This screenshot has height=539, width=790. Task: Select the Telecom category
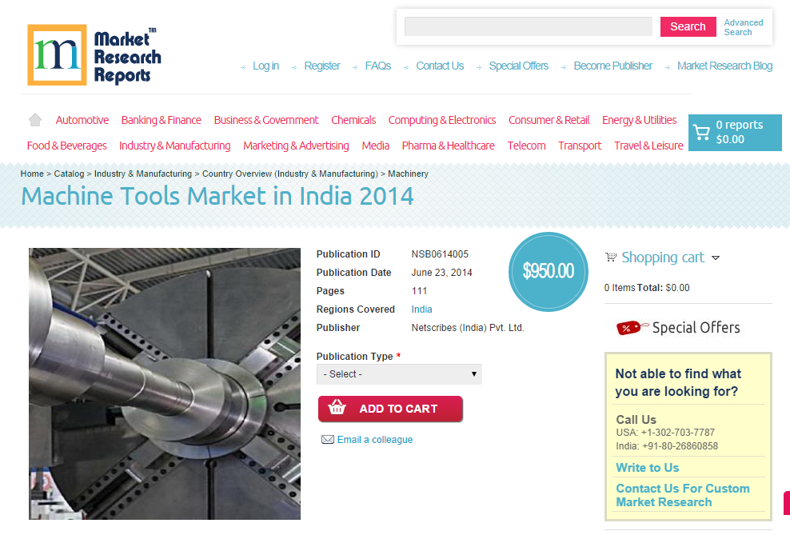[526, 146]
